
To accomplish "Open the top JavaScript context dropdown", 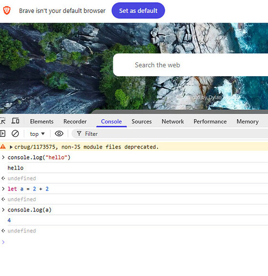I will 38,134.
